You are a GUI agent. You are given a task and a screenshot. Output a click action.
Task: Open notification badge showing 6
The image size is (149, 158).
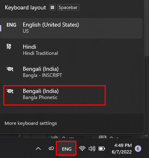138,149
